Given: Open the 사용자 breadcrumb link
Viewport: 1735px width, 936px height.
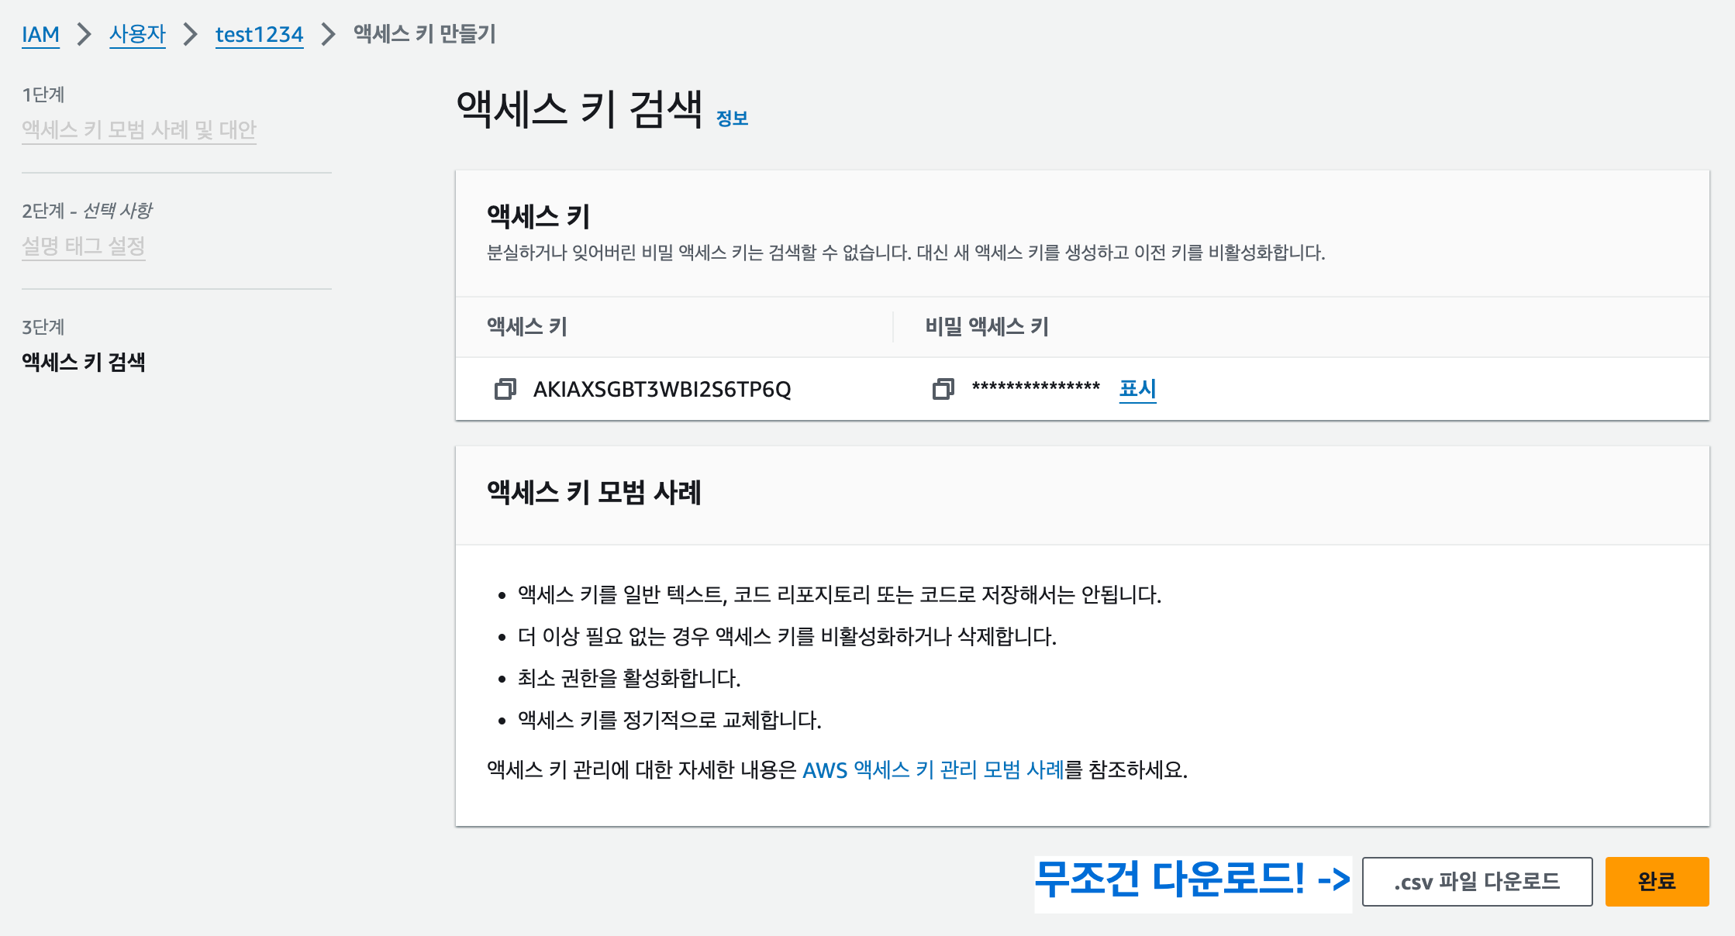Looking at the screenshot, I should tap(137, 34).
